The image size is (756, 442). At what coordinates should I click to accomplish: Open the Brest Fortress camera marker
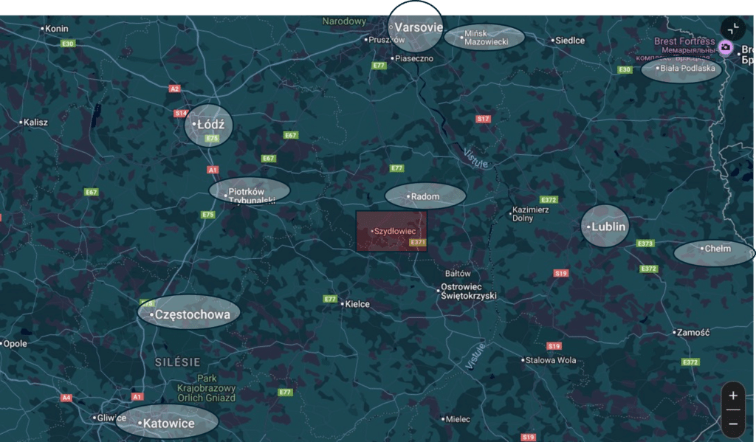coord(726,48)
